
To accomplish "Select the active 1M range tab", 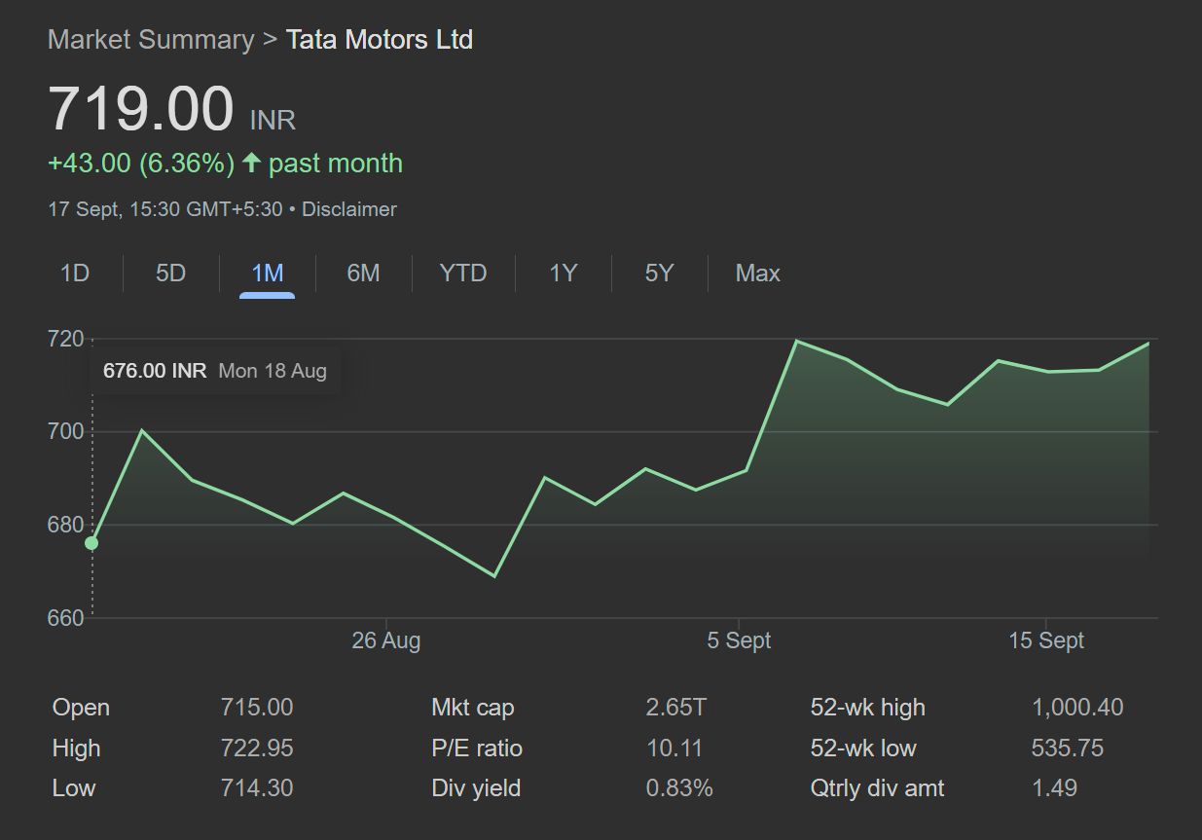I will click(x=267, y=274).
